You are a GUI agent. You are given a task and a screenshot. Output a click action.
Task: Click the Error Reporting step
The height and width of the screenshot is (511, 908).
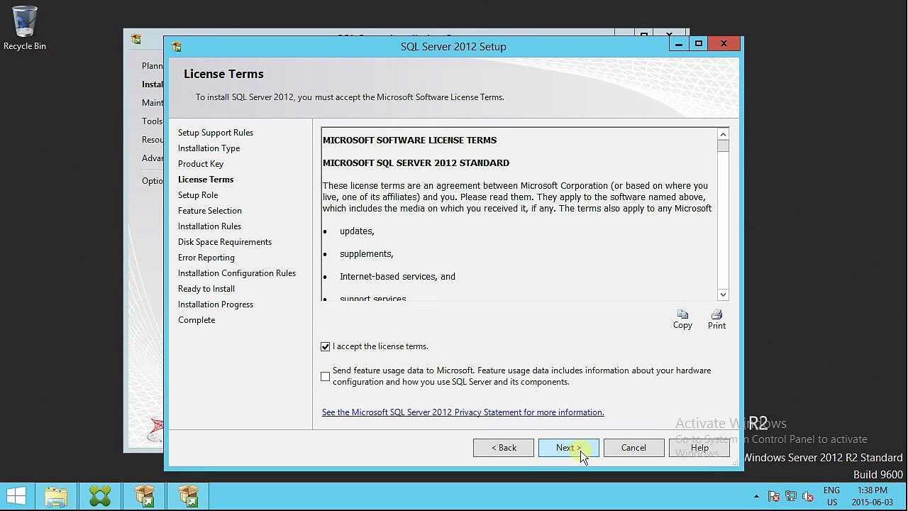[x=206, y=258]
